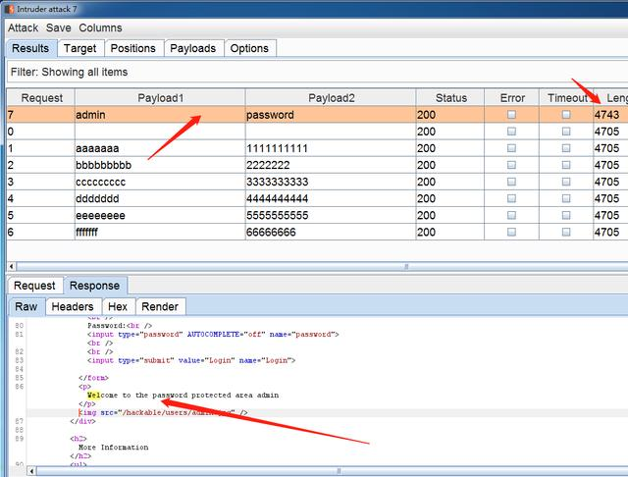The image size is (628, 477).
Task: Toggle Timeout checkbox in the aaaaaaa row
Action: pos(566,148)
